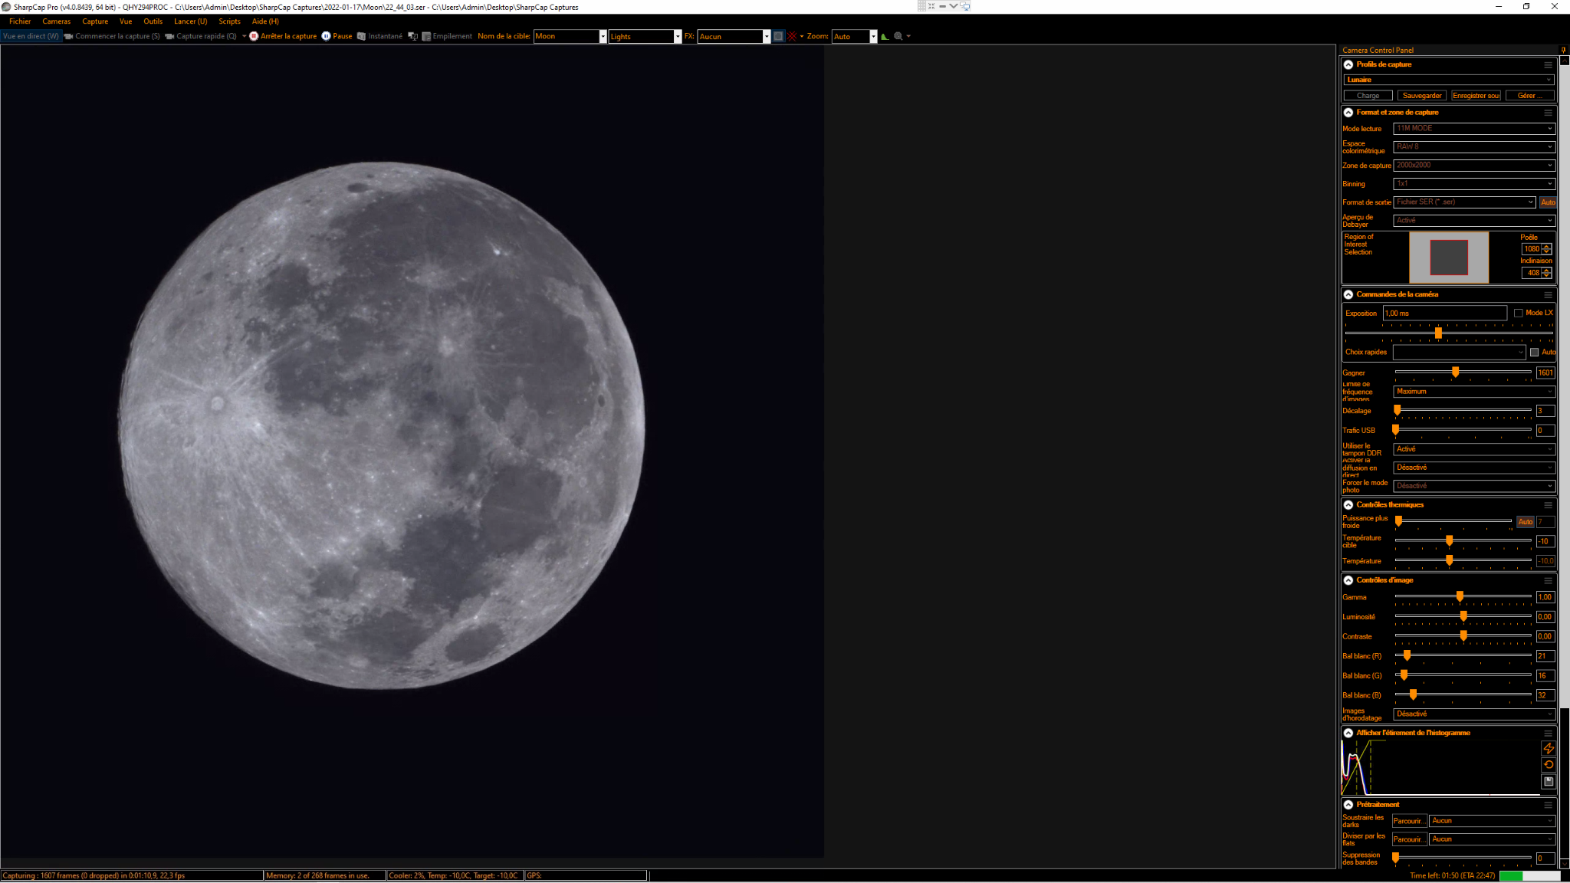This screenshot has height=883, width=1570.
Task: Click the Gérer profiles button
Action: point(1529,96)
